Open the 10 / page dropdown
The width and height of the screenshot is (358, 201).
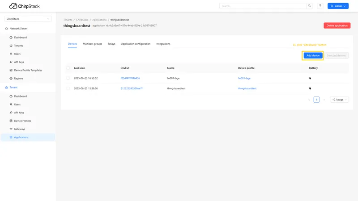pyautogui.click(x=339, y=100)
